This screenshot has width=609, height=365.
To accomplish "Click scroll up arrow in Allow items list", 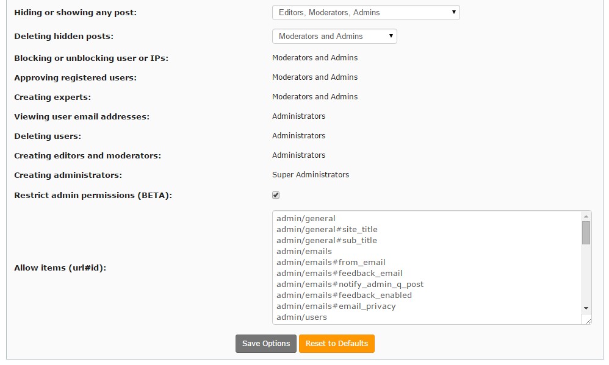I will [x=586, y=216].
